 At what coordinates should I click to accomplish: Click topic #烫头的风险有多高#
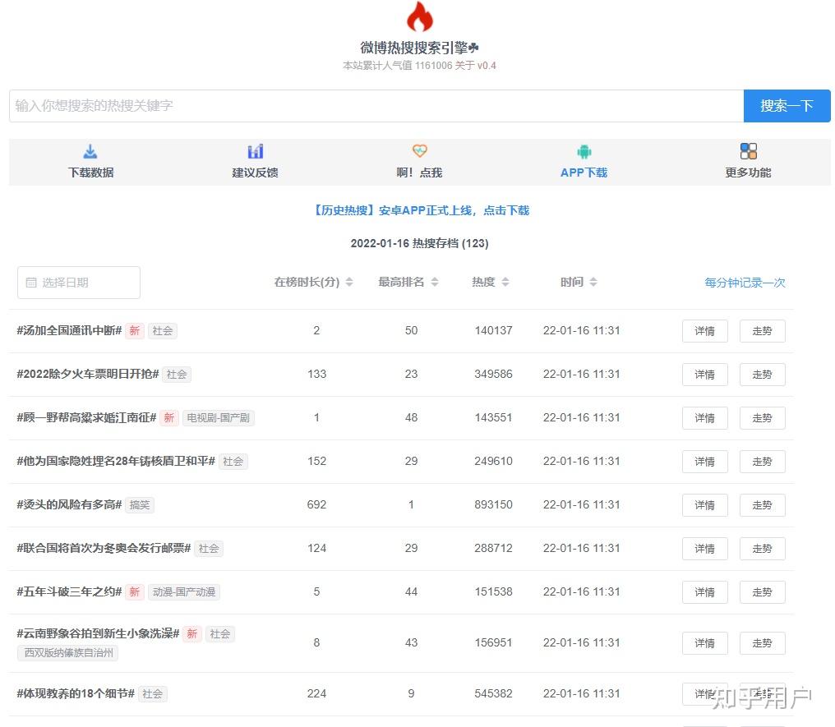(69, 504)
